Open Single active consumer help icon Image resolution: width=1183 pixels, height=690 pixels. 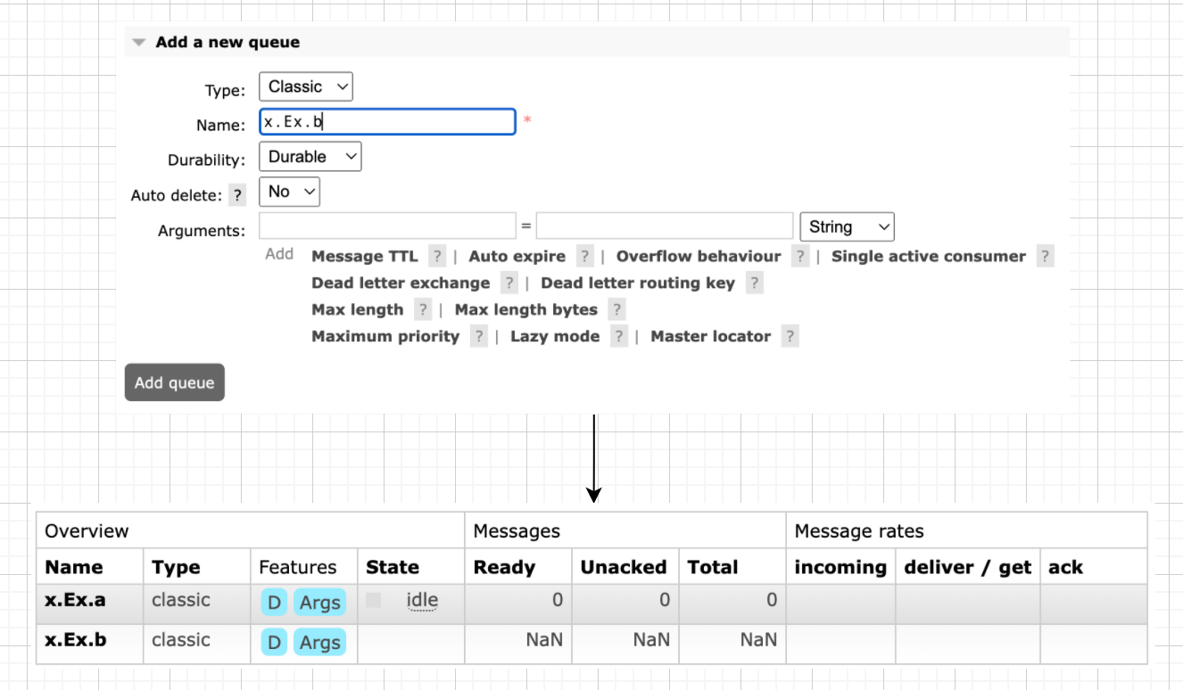pyautogui.click(x=1046, y=257)
